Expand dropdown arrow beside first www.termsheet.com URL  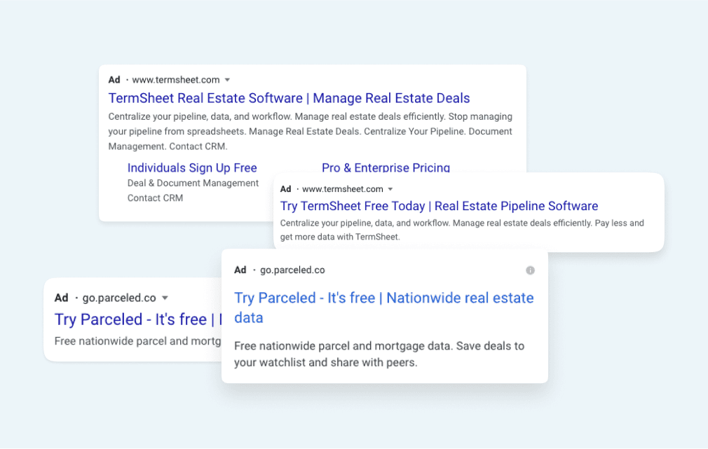tap(228, 80)
